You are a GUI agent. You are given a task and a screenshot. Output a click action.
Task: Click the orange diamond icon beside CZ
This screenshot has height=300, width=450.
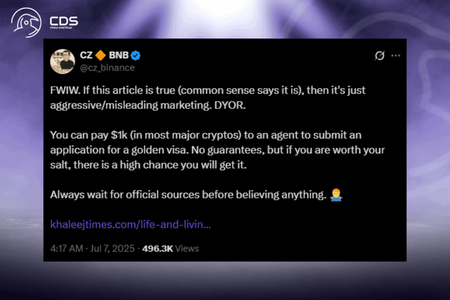point(101,55)
